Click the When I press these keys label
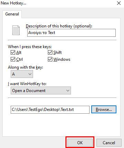 pyautogui.click(x=30, y=47)
